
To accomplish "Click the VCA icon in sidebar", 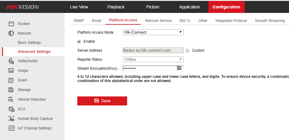I will pyautogui.click(x=11, y=109).
